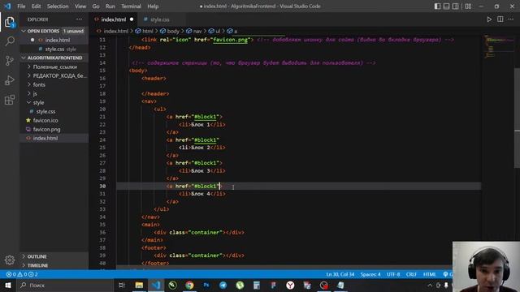Image resolution: width=520 pixels, height=292 pixels.
Task: Expand the Полезные_ссылки folder
Action: coord(54,67)
